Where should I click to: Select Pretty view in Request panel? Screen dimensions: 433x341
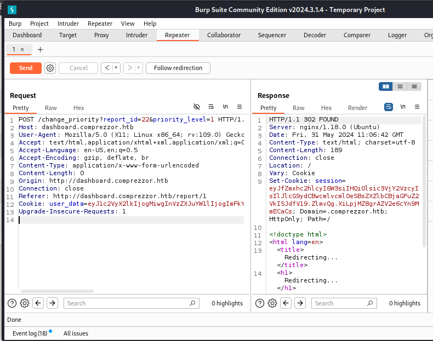coord(21,108)
